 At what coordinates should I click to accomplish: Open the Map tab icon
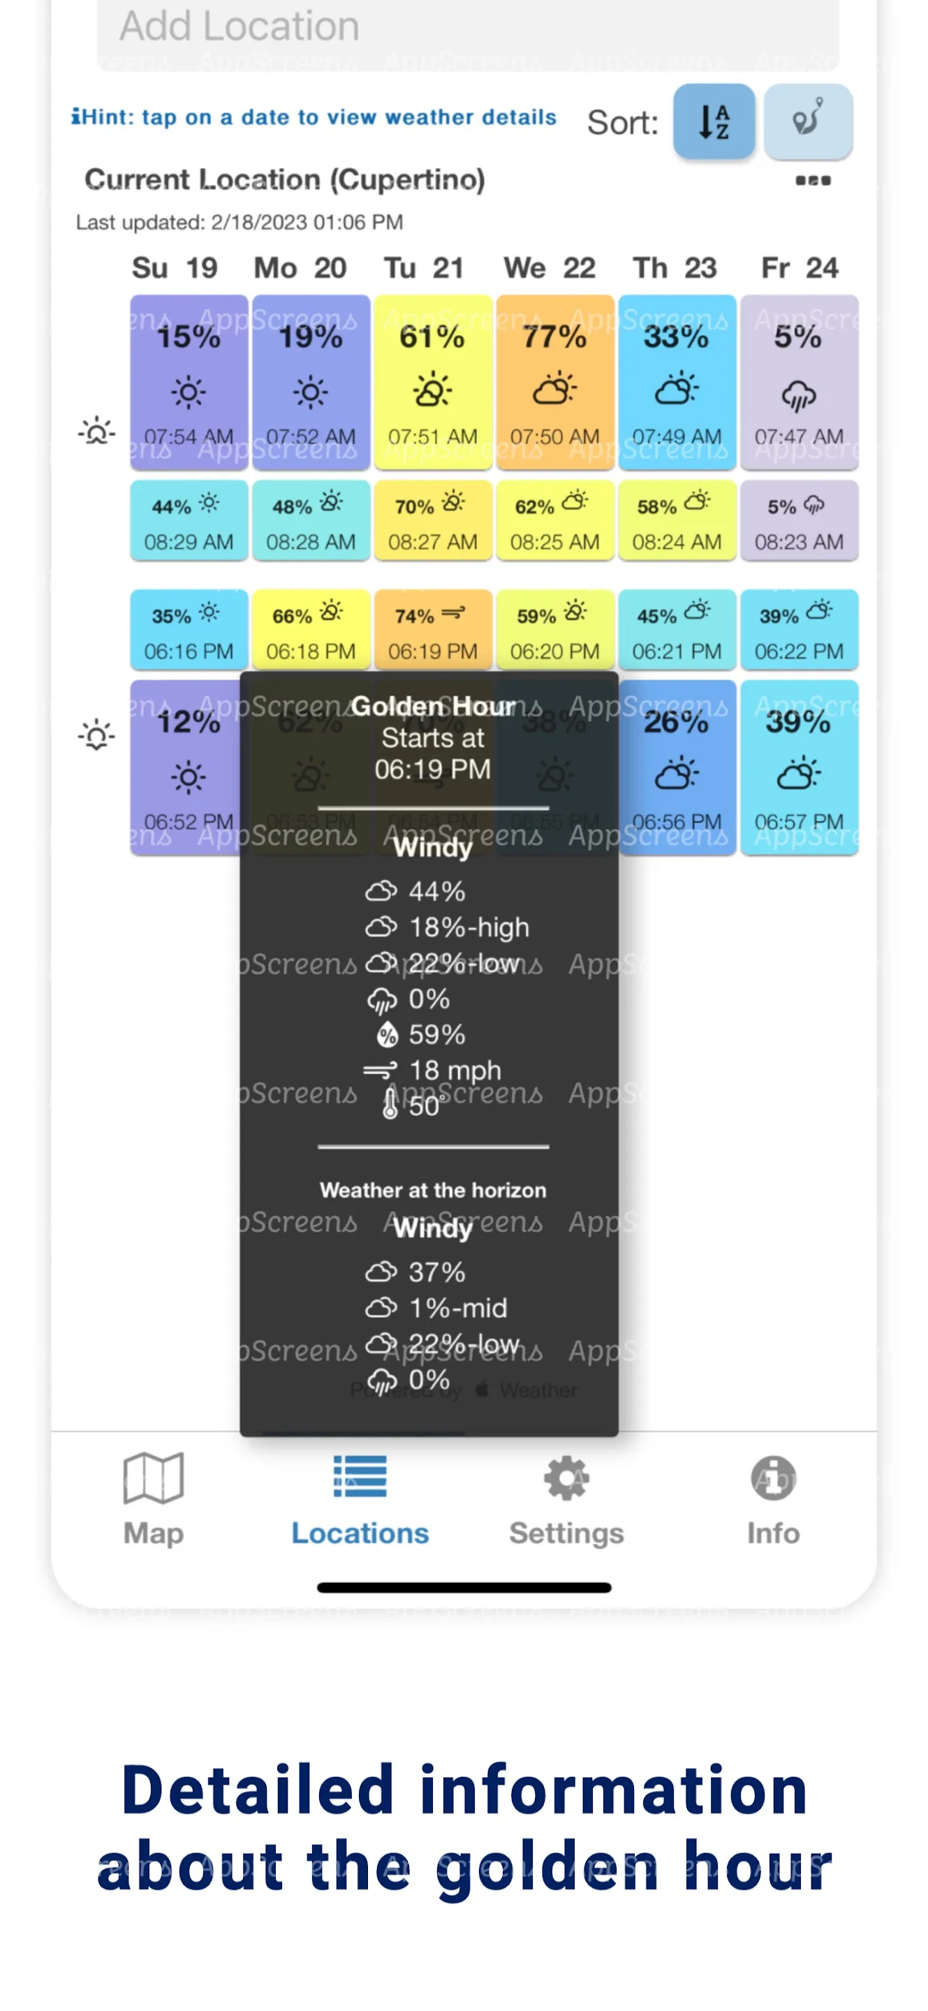(x=153, y=1478)
